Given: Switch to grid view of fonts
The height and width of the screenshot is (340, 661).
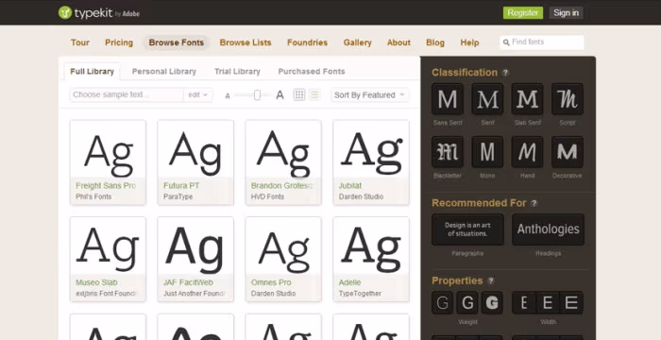Looking at the screenshot, I should 299,94.
